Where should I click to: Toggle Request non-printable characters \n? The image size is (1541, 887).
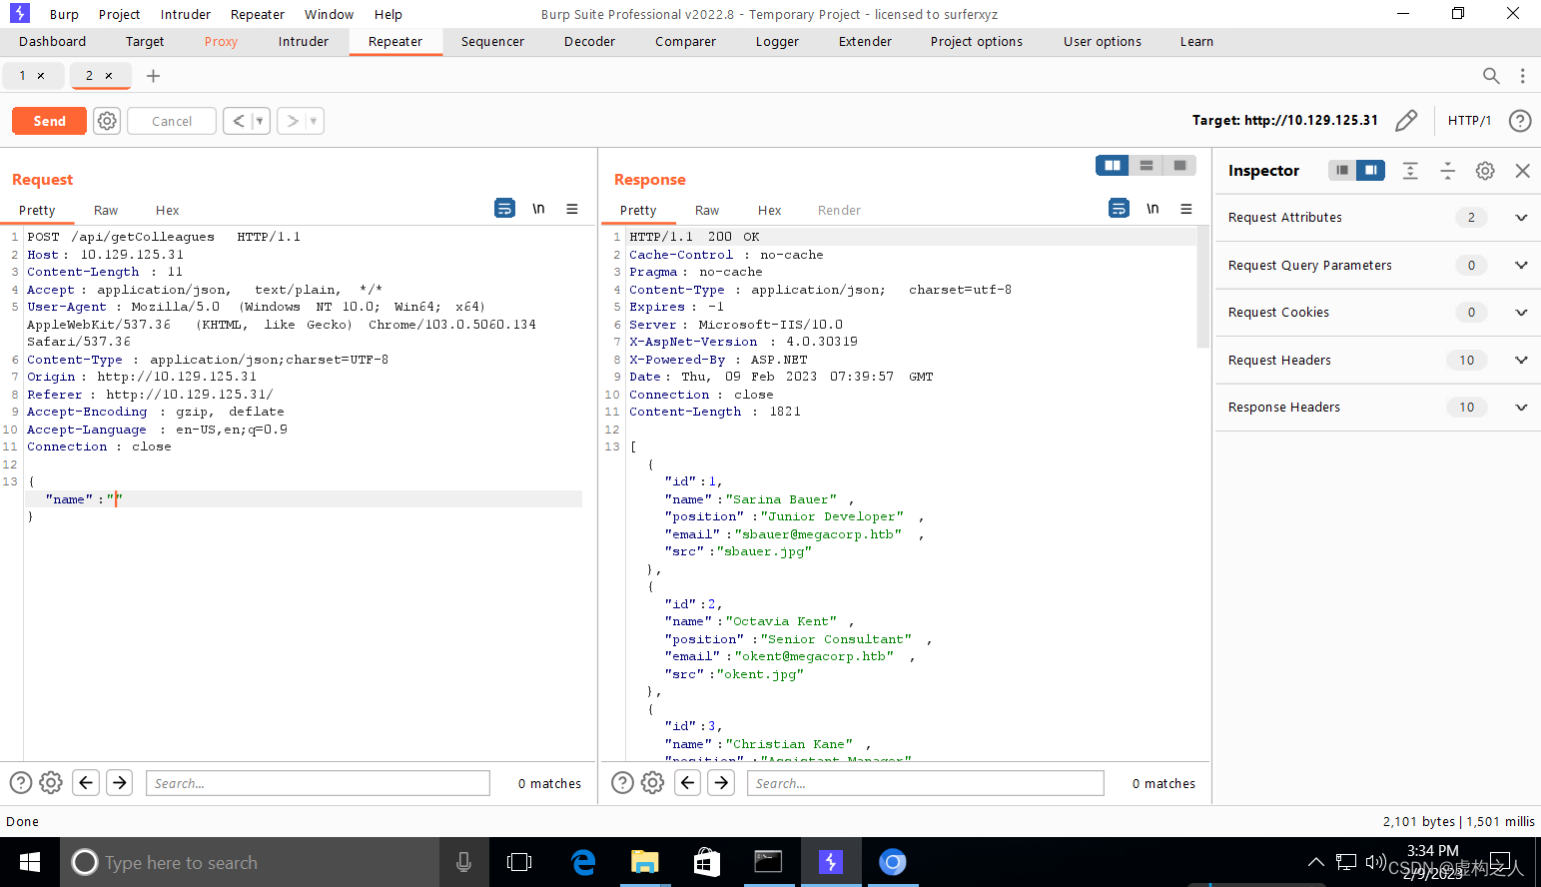click(x=538, y=209)
